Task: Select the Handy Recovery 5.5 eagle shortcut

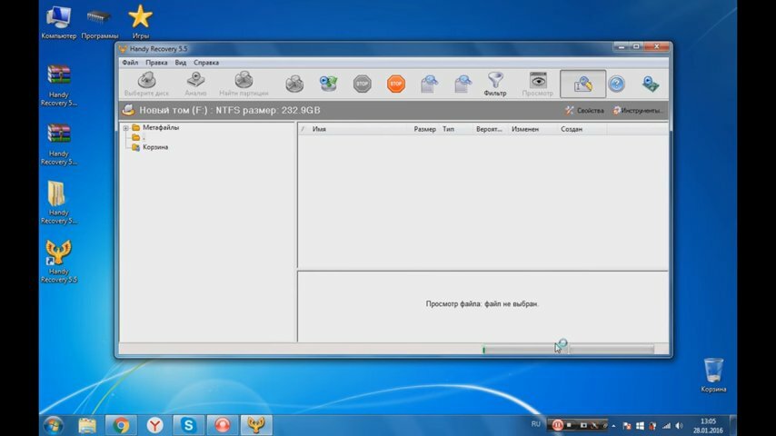Action: pos(58,262)
